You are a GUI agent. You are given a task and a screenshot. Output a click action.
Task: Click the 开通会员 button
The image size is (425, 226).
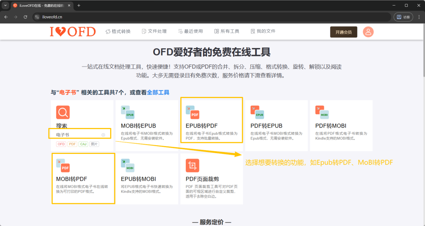point(344,32)
